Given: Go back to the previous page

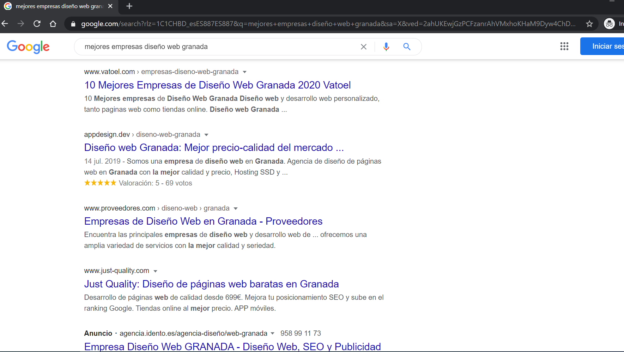Looking at the screenshot, I should point(5,23).
